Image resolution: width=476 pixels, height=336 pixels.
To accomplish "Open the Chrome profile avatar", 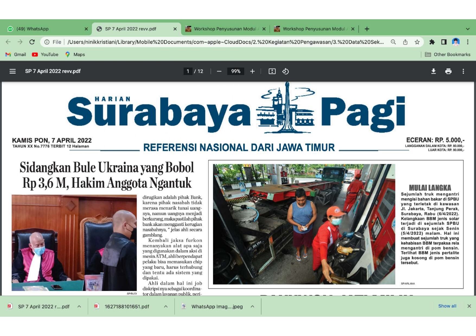I will tap(456, 42).
